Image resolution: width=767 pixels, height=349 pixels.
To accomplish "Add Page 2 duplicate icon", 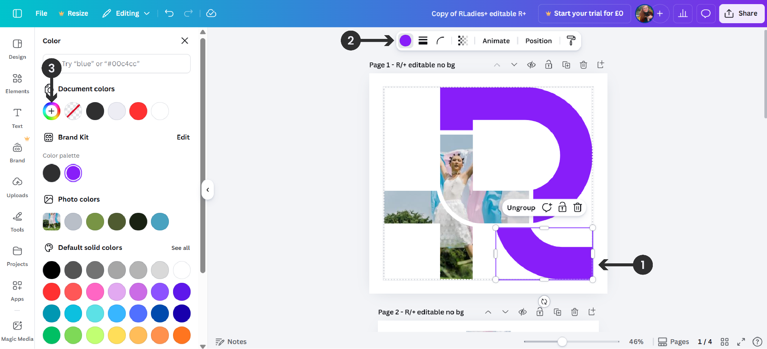I will 557,312.
